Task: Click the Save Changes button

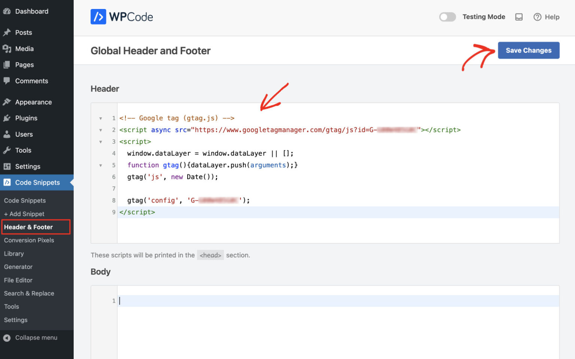Action: pyautogui.click(x=529, y=50)
